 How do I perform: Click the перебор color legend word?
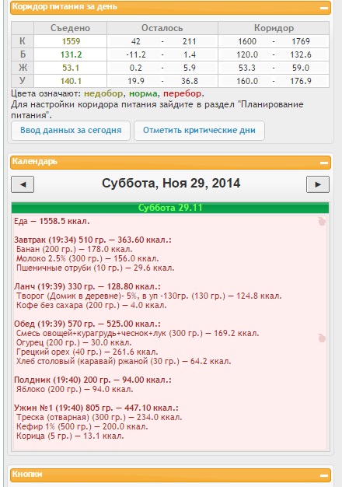click(182, 93)
